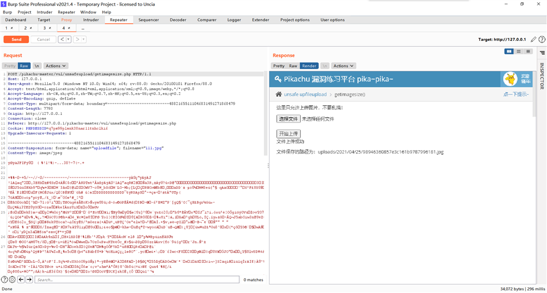547x293 pixels.
Task: Click the request editor vertical scrollbar
Action: (x=266, y=113)
